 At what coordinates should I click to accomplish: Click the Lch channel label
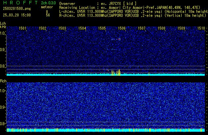[x=3, y=23]
